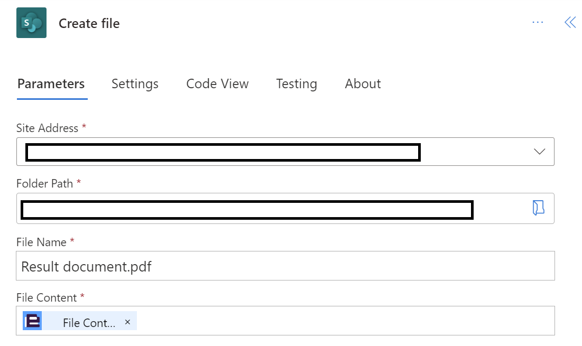Click the double-chevron collapse control

[570, 22]
